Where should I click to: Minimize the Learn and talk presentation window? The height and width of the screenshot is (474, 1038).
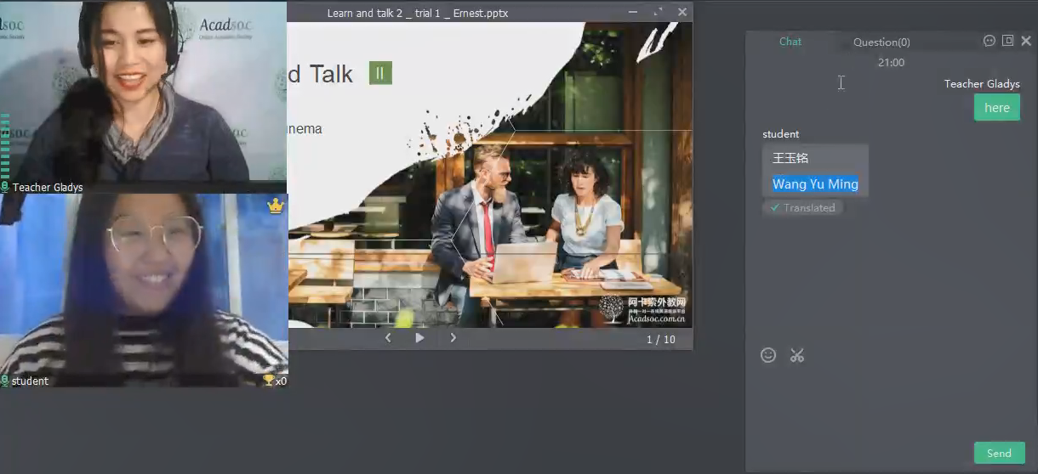click(633, 12)
